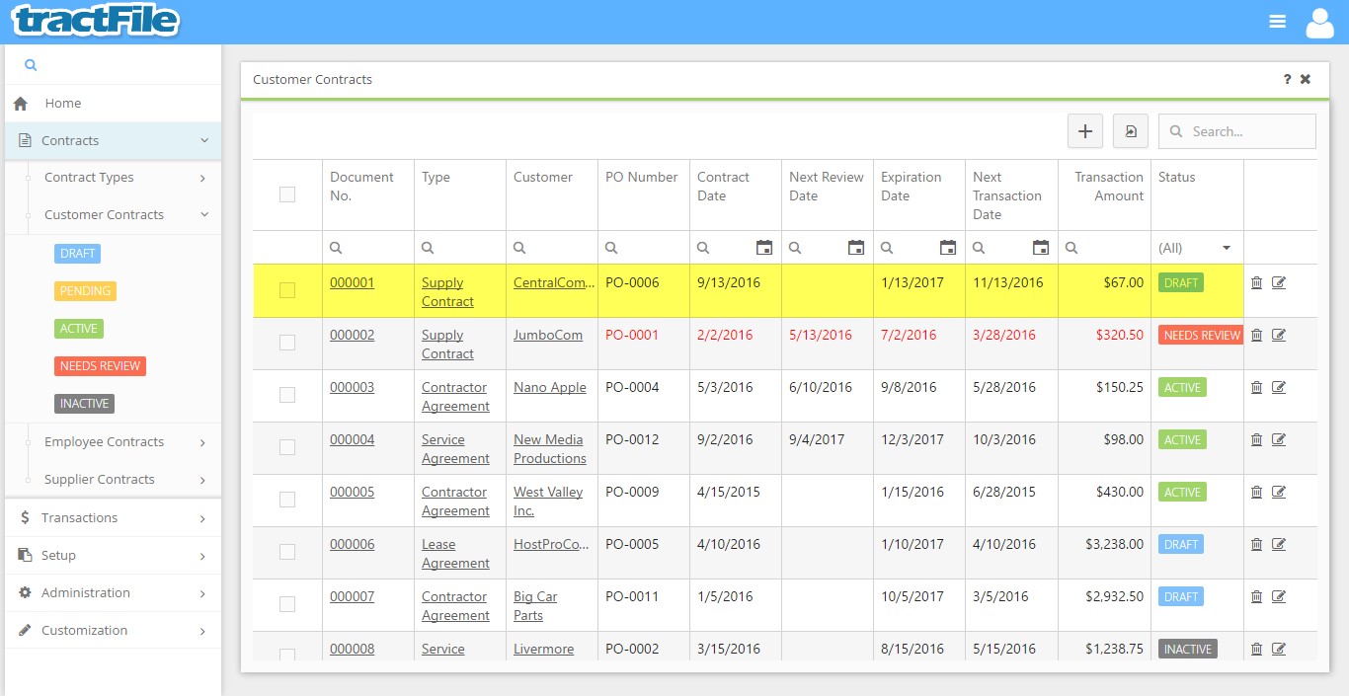Add a new contract with plus button
This screenshot has height=696, width=1349.
[1085, 131]
